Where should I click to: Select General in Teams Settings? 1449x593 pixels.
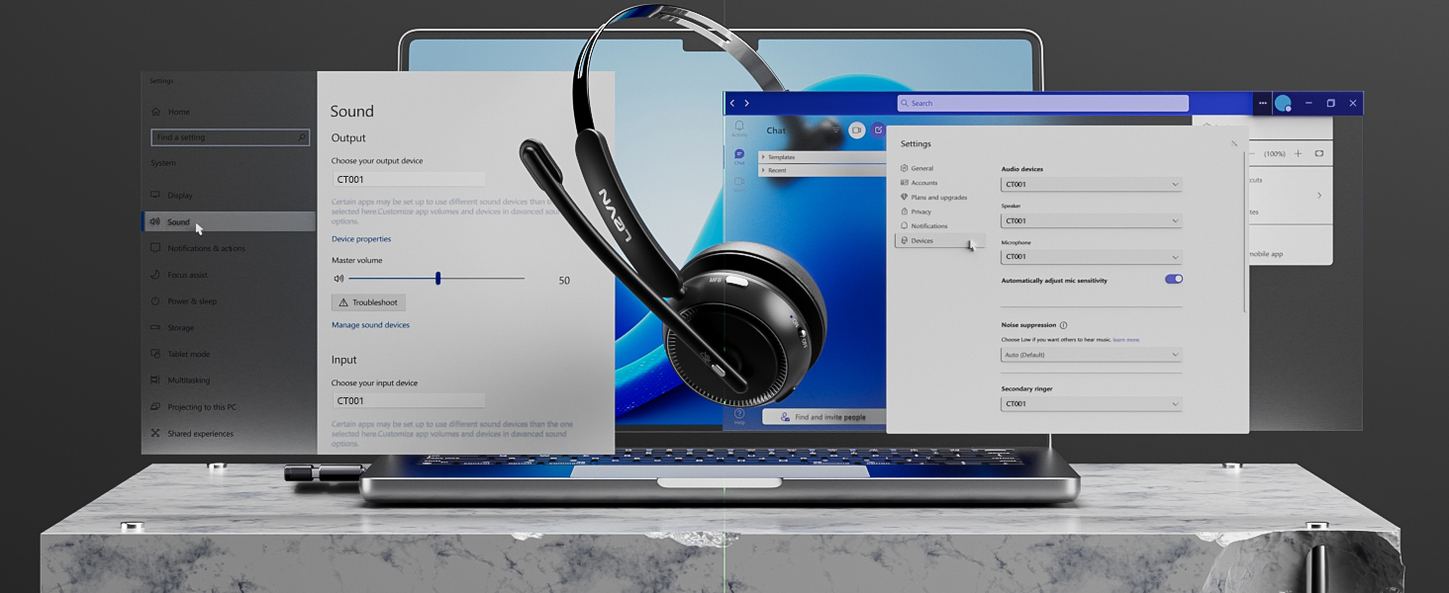pos(918,168)
